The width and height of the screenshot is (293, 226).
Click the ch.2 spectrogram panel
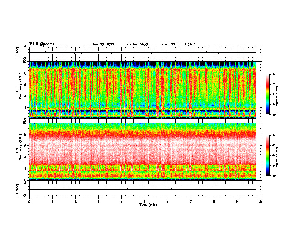point(143,151)
